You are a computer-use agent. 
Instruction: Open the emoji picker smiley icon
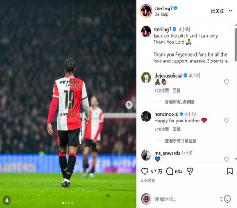[227, 199]
